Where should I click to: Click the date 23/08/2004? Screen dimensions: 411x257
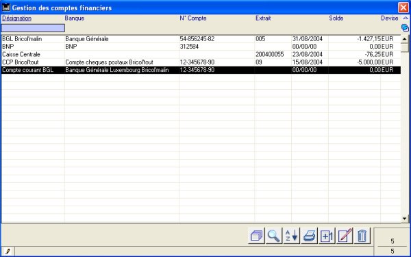pos(308,55)
